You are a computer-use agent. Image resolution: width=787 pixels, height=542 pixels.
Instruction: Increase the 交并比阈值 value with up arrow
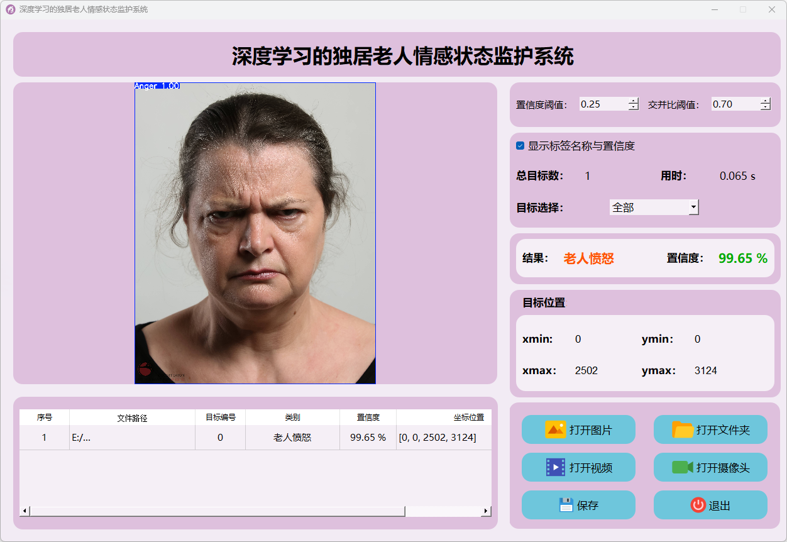765,101
